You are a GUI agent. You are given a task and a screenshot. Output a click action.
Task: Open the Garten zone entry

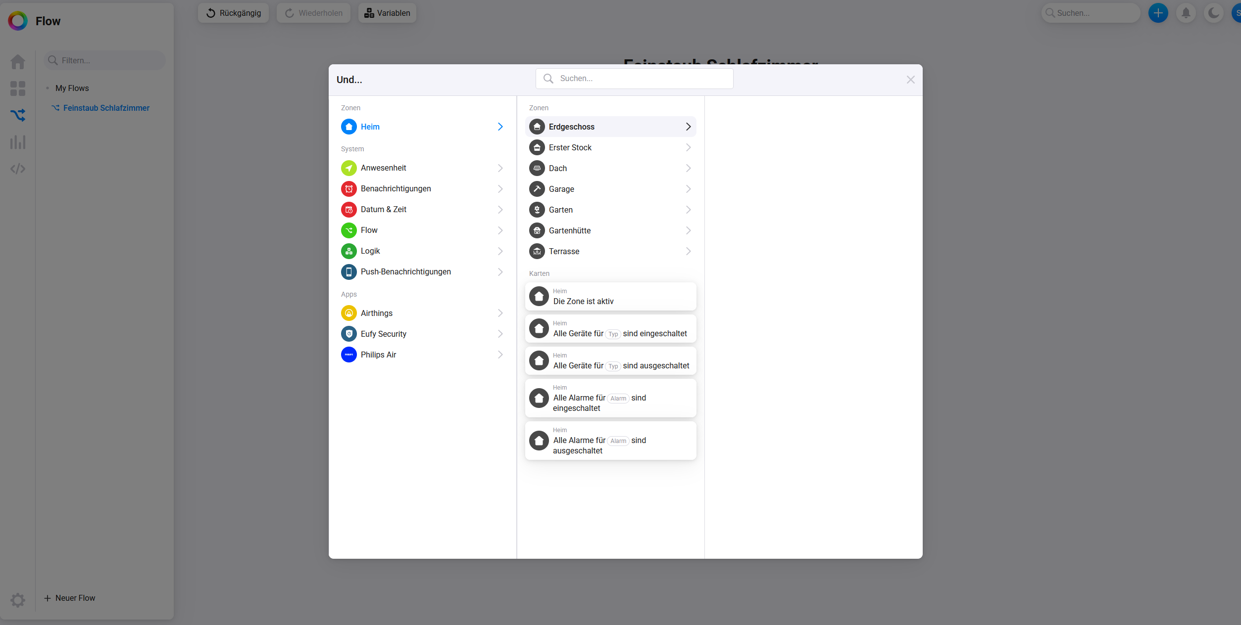tap(561, 210)
